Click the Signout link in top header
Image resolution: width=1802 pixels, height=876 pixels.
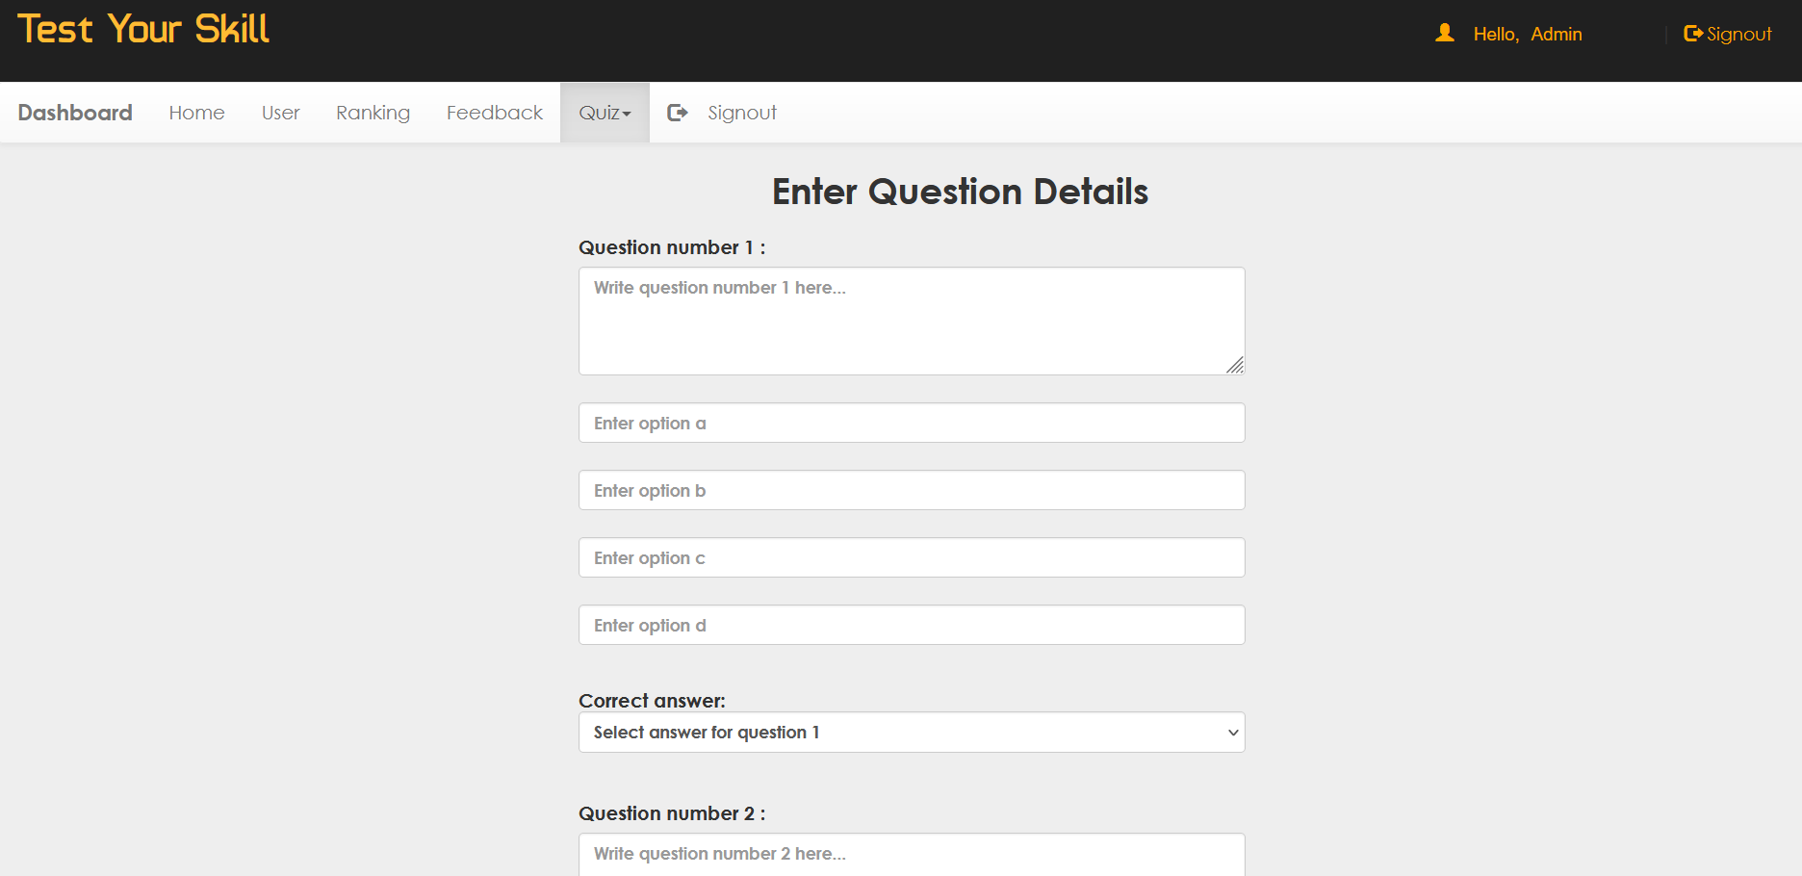[x=1738, y=34]
